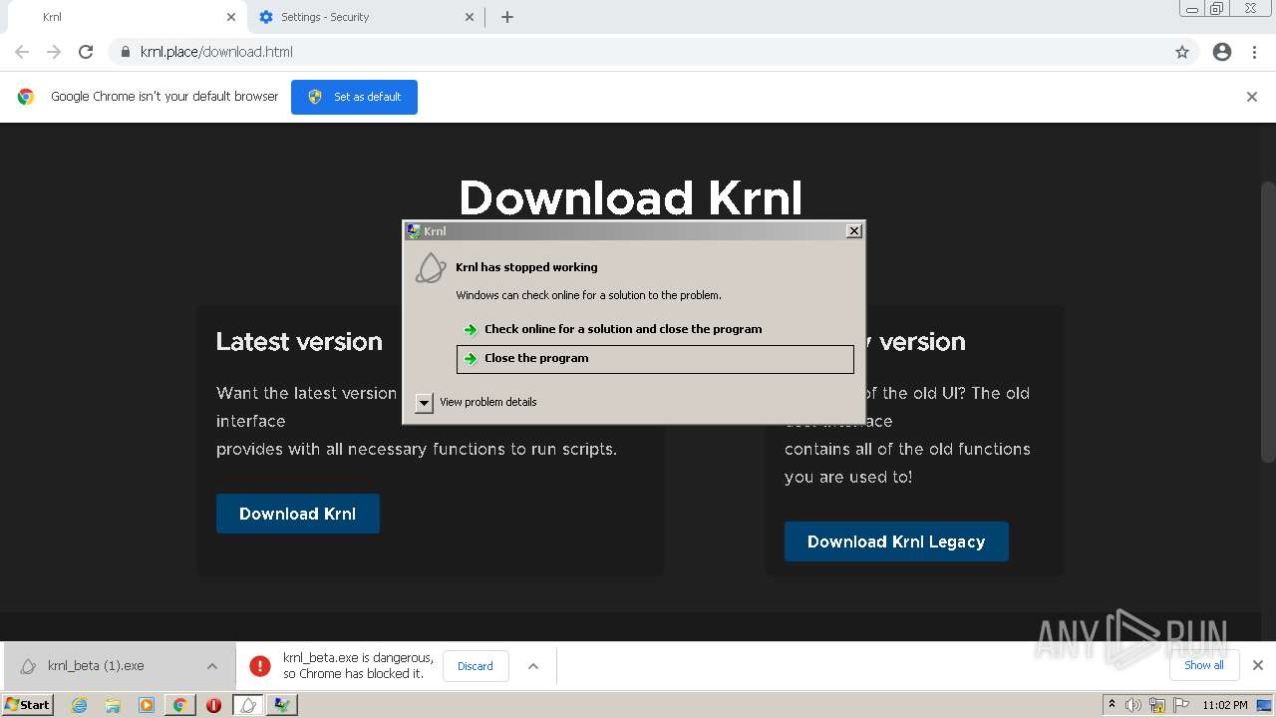Image resolution: width=1276 pixels, height=718 pixels.
Task: Click Show all downloads button
Action: [1204, 665]
